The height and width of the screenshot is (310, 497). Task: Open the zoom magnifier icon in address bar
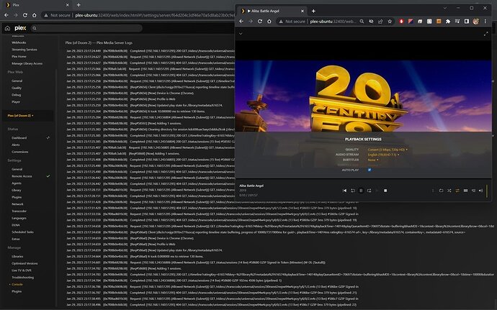[362, 22]
